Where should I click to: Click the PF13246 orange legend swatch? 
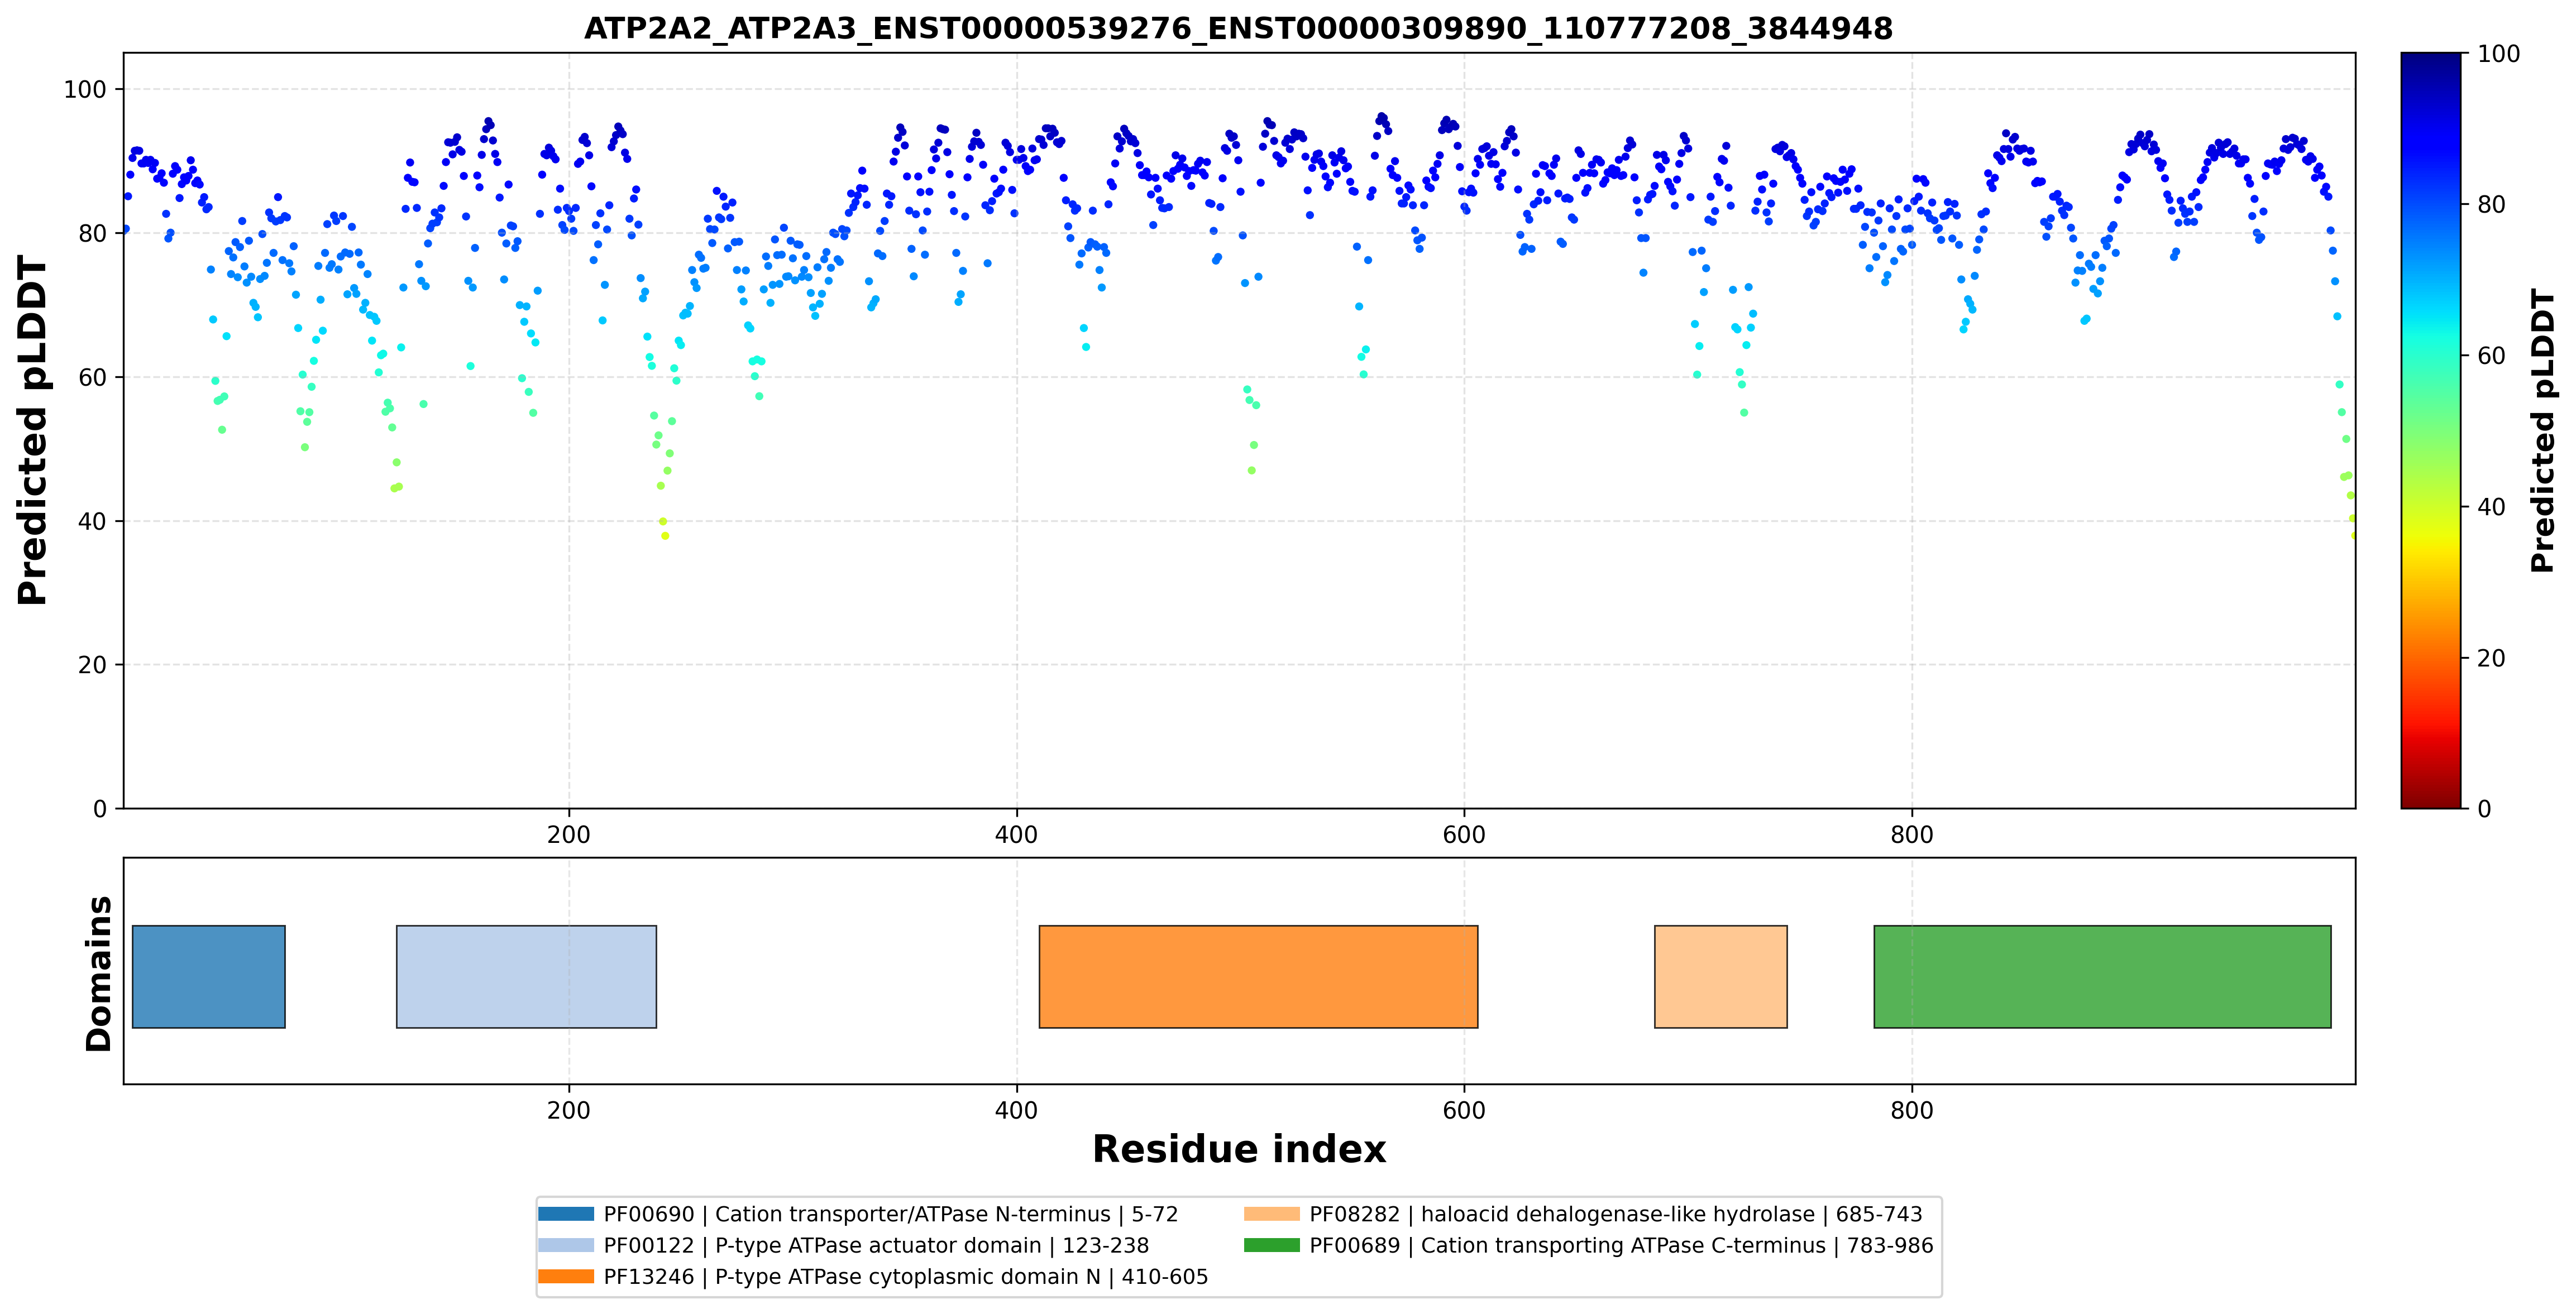point(566,1276)
